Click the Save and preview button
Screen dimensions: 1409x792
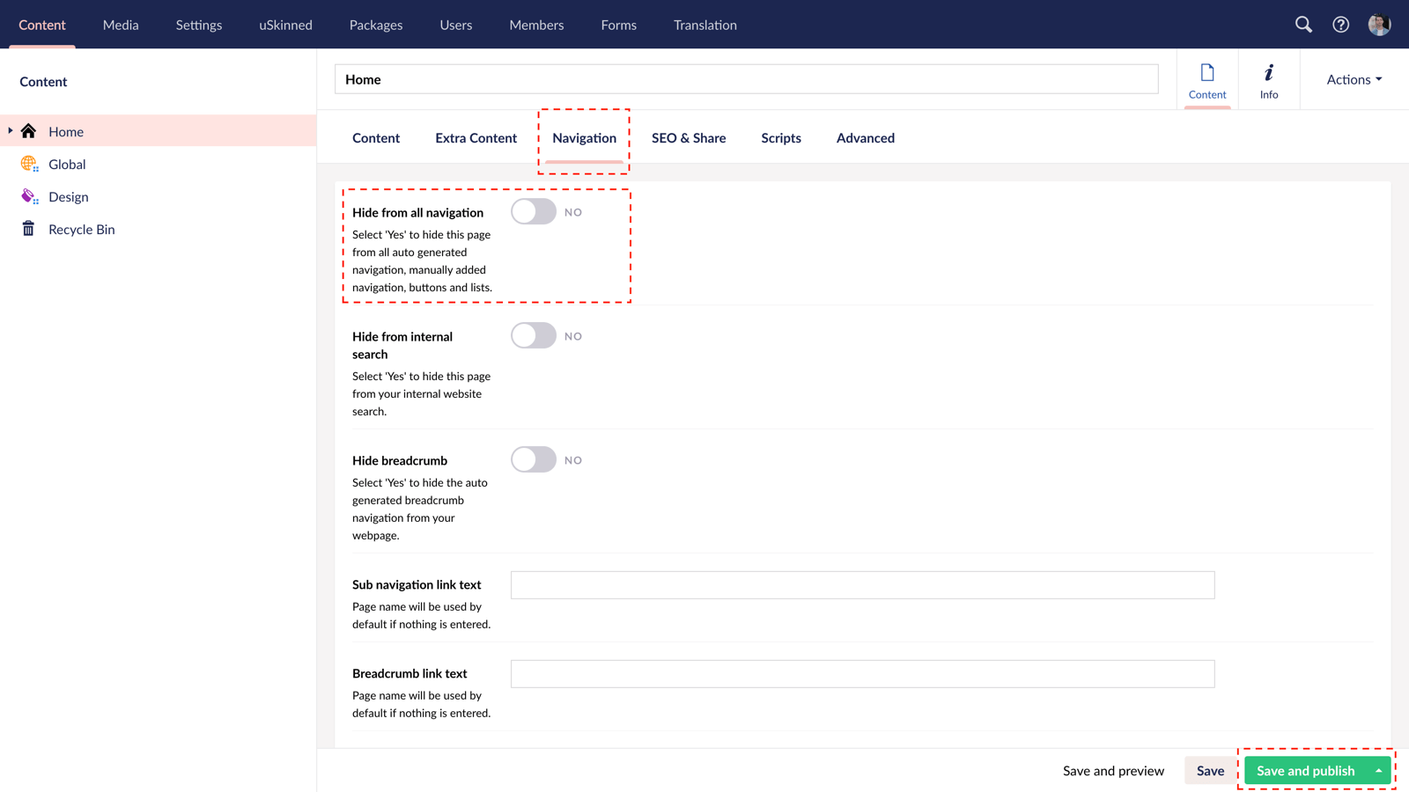[x=1113, y=770]
